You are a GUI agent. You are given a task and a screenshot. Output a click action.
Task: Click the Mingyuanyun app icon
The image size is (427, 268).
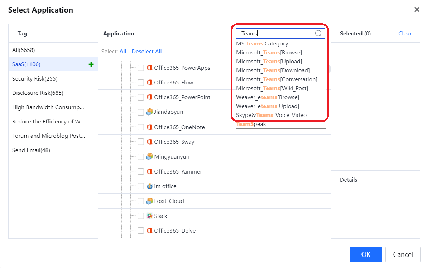(x=149, y=156)
